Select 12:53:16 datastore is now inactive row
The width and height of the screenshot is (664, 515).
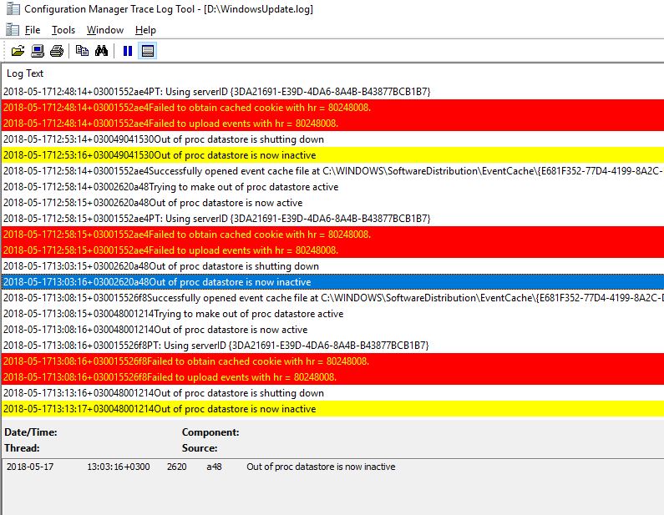click(332, 155)
